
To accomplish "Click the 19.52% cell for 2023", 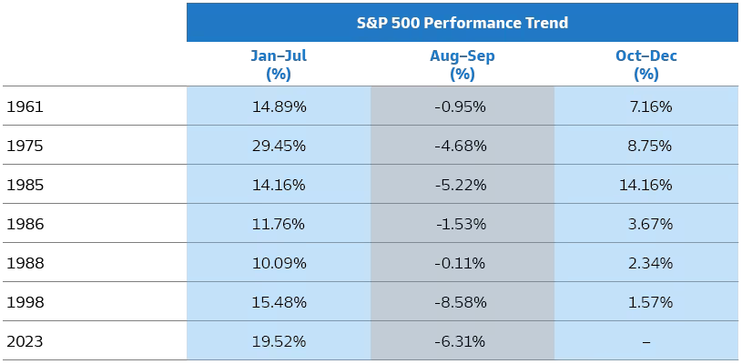I will click(x=279, y=341).
